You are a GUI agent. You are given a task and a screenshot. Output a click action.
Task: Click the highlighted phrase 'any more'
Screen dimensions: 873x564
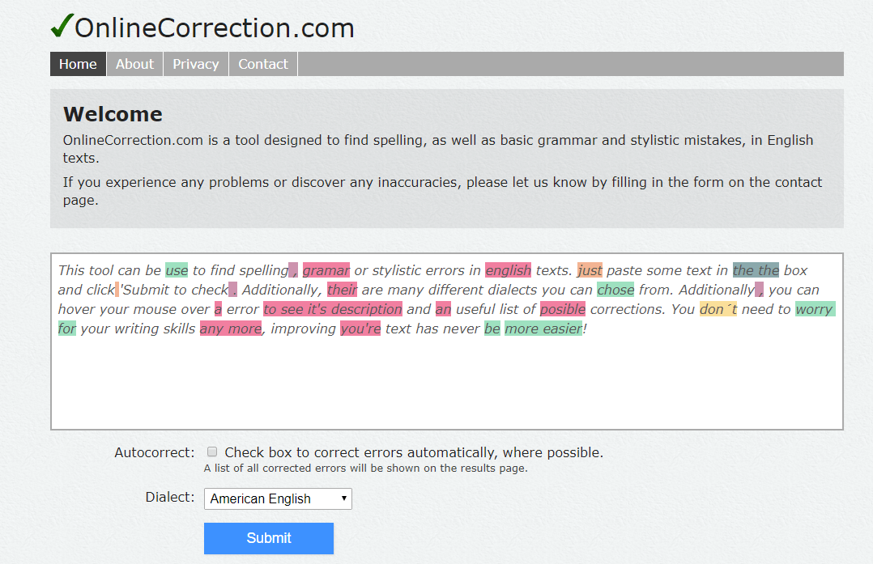230,329
